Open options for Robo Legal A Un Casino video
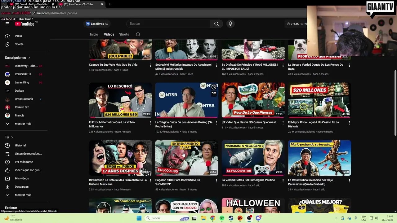 [349, 123]
